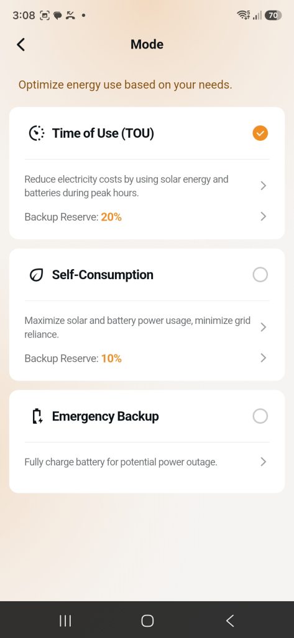Deselect the checked Time of Use radio
This screenshot has width=294, height=638.
(x=260, y=133)
